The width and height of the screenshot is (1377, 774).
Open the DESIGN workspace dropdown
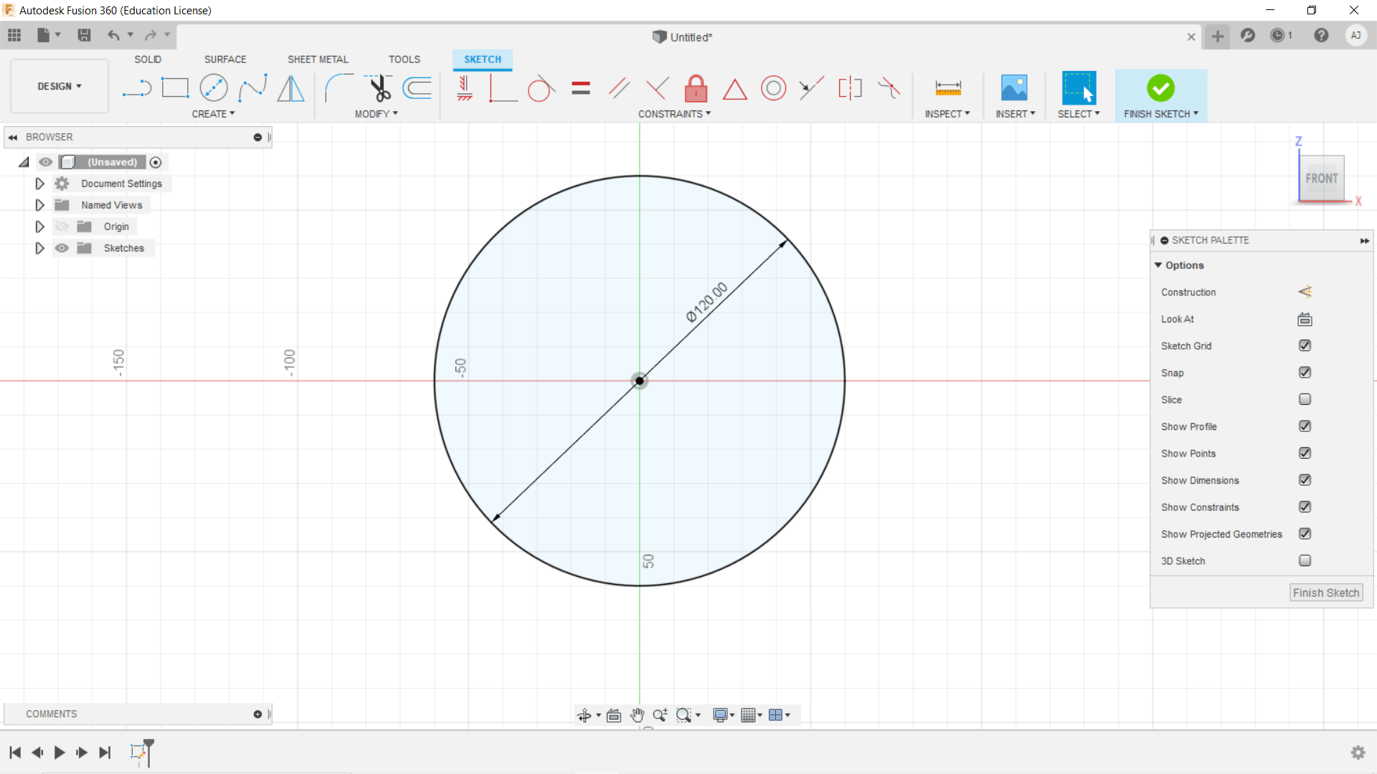click(60, 86)
